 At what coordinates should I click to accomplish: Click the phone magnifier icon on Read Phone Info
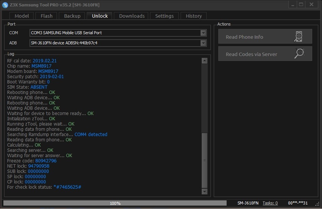(x=298, y=36)
